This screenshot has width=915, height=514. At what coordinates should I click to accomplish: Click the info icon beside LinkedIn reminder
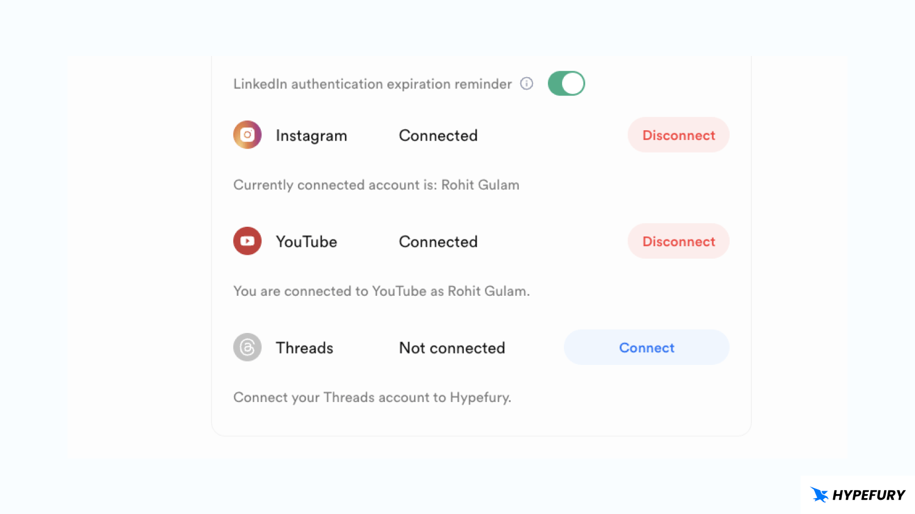[x=526, y=83]
